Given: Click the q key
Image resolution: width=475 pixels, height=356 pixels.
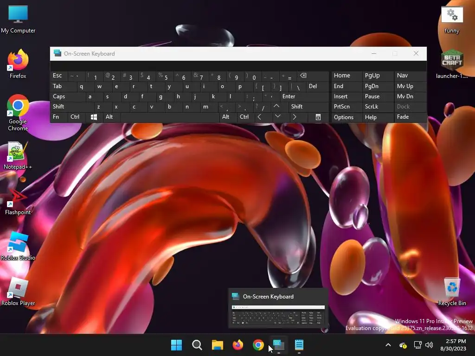Looking at the screenshot, I should pyautogui.click(x=86, y=86).
